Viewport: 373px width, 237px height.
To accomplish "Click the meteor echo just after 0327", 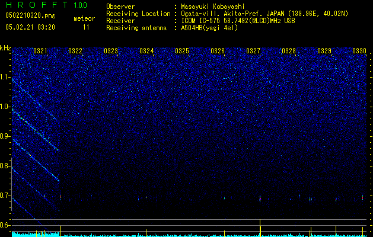I will point(260,198).
